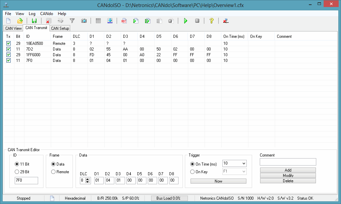The image size is (341, 204).
Task: Click the grey stop square button
Action: (197, 21)
